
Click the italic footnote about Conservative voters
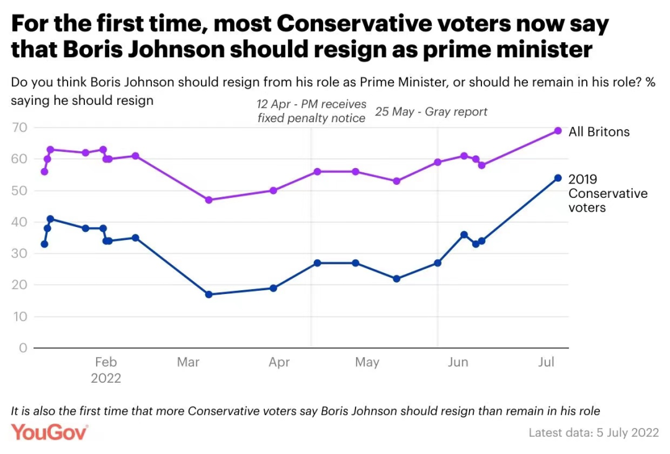click(x=305, y=411)
